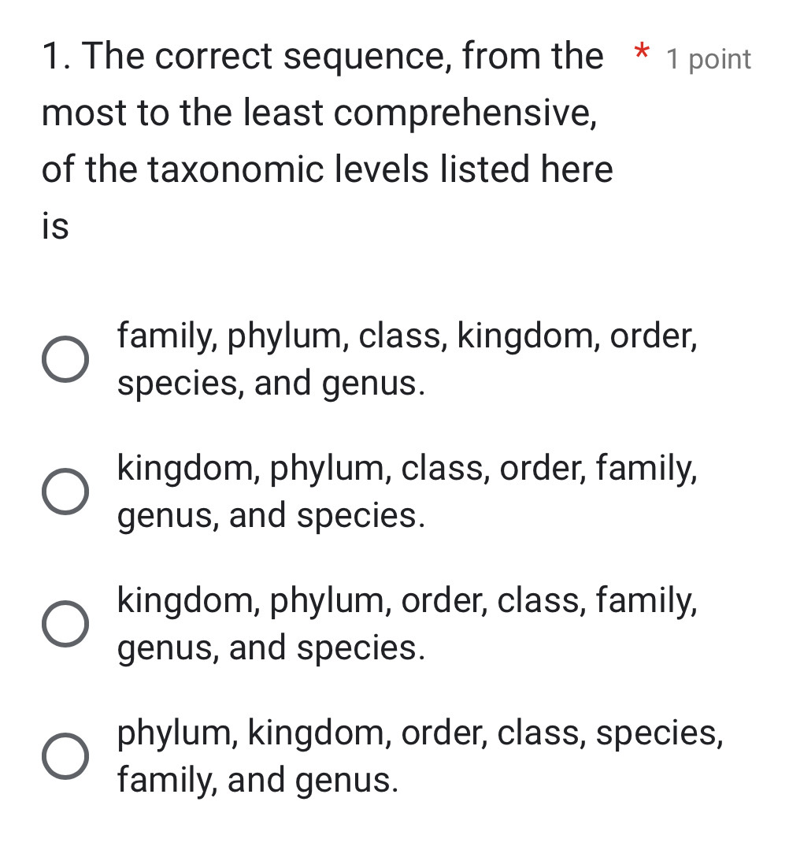Click 'genus, and species.' in the second option
The height and width of the screenshot is (861, 789).
[272, 516]
